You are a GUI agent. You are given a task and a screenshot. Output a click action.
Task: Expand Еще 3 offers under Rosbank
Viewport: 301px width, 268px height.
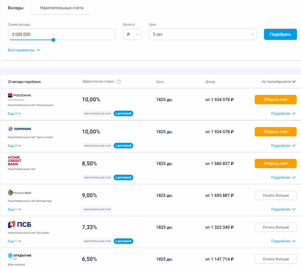(x=14, y=113)
